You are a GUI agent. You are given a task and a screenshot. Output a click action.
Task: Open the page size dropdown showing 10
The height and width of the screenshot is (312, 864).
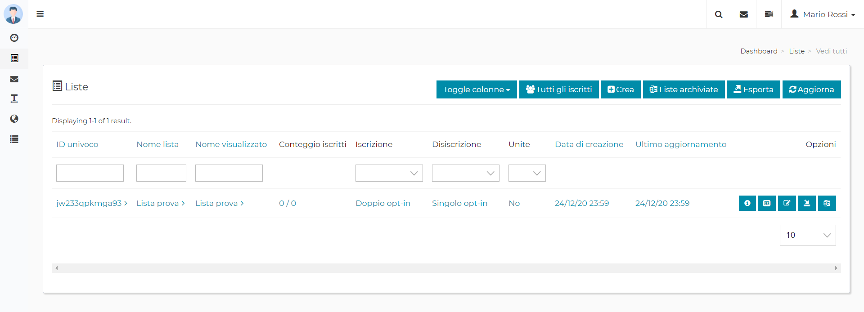(x=807, y=235)
